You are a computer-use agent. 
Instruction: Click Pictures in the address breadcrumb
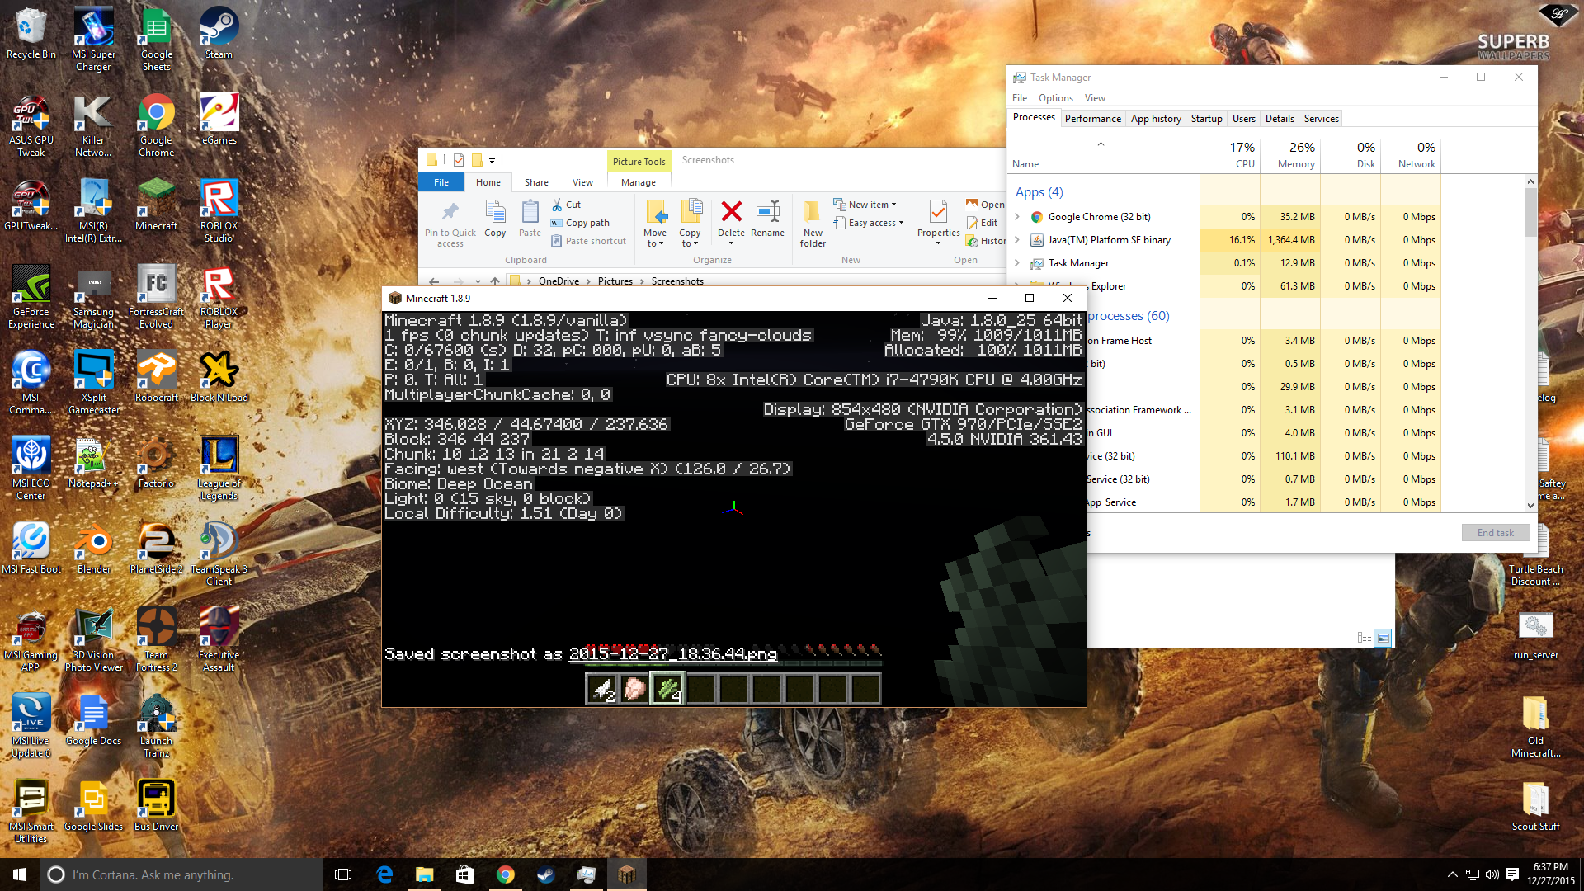615,280
